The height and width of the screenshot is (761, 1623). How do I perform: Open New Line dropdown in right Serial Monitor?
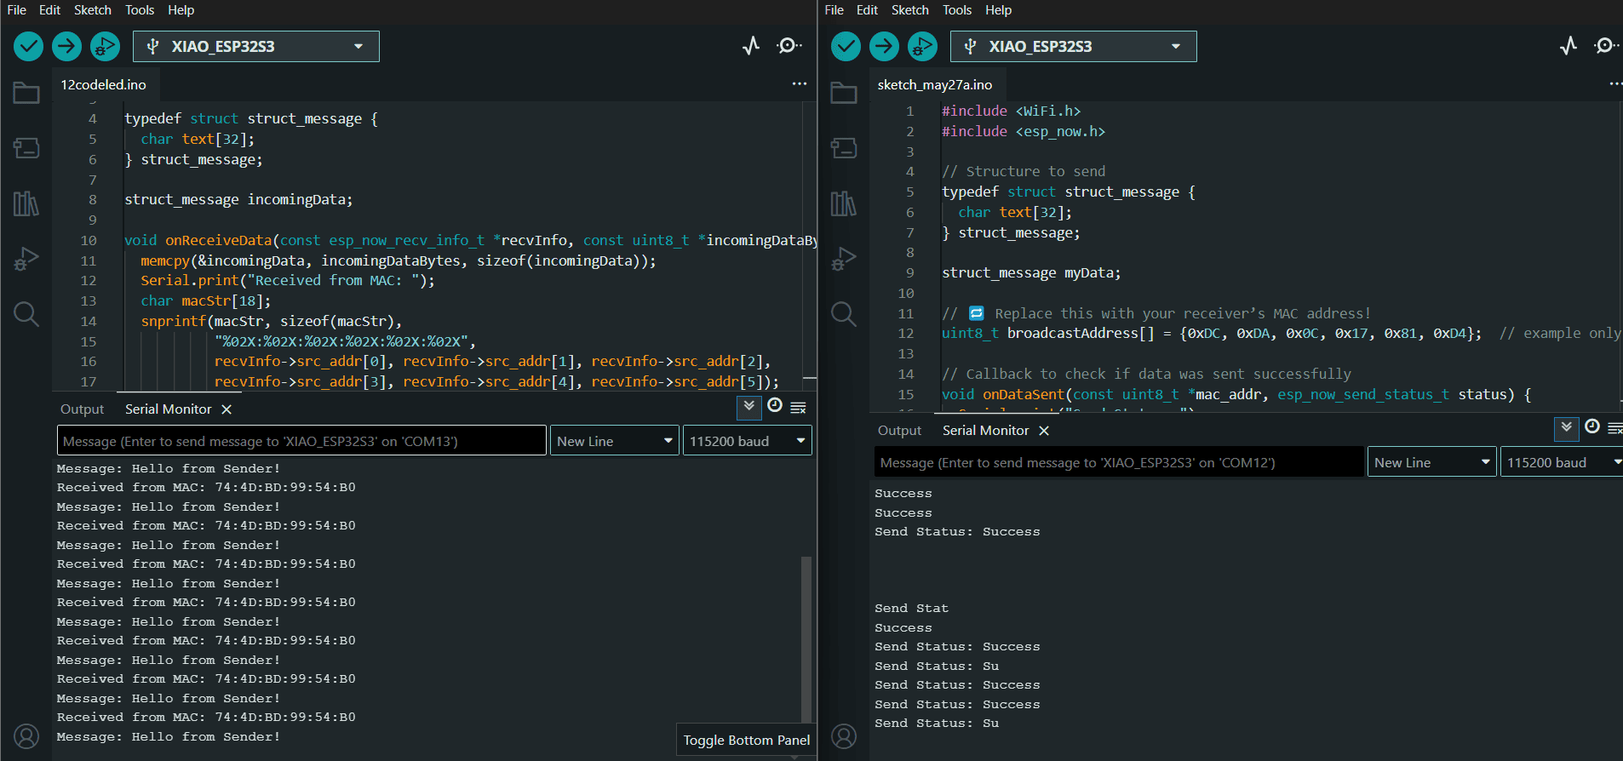coord(1432,462)
